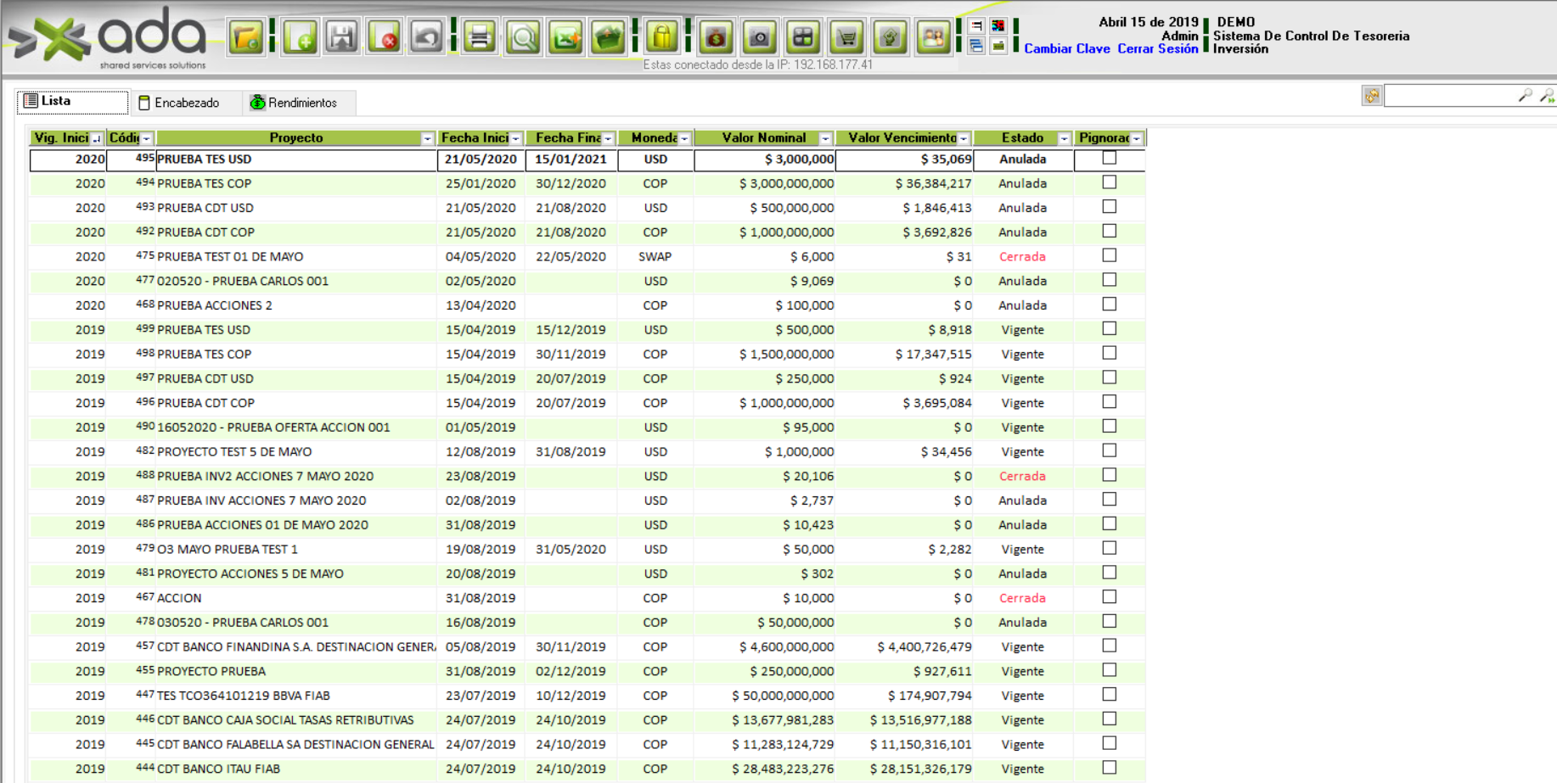Open the Valor Nominal column filter arrow
This screenshot has width=1557, height=783.
824,138
